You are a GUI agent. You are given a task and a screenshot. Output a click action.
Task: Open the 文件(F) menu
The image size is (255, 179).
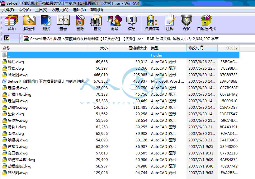tap(8, 10)
